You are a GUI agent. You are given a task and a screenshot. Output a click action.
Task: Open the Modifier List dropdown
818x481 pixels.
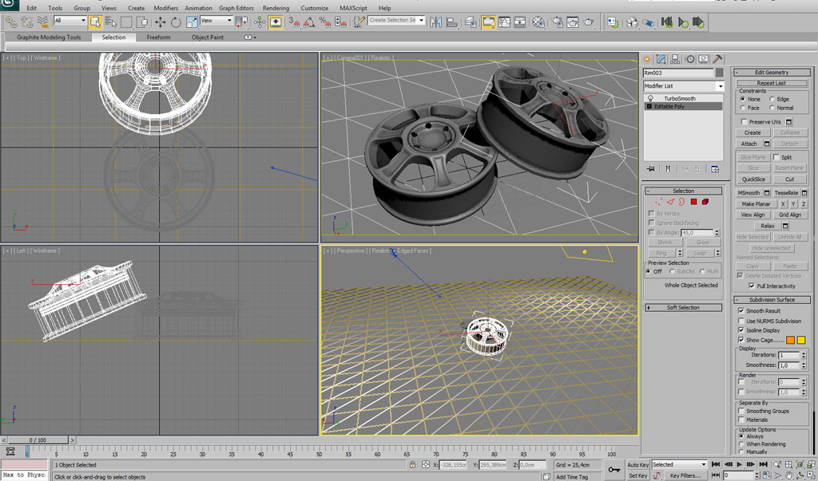coord(684,86)
